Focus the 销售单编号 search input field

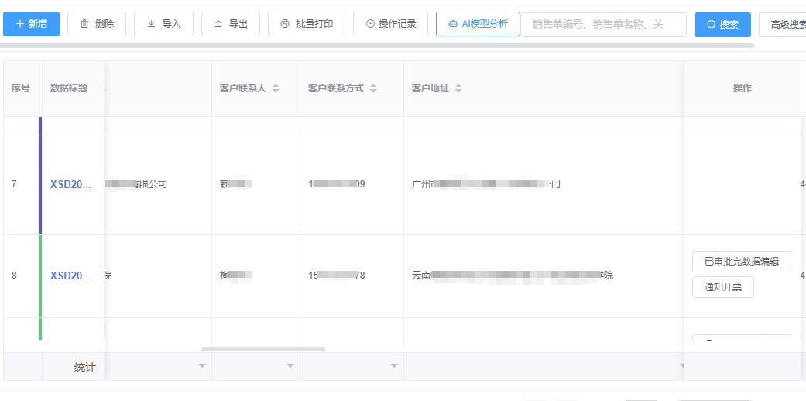(603, 25)
